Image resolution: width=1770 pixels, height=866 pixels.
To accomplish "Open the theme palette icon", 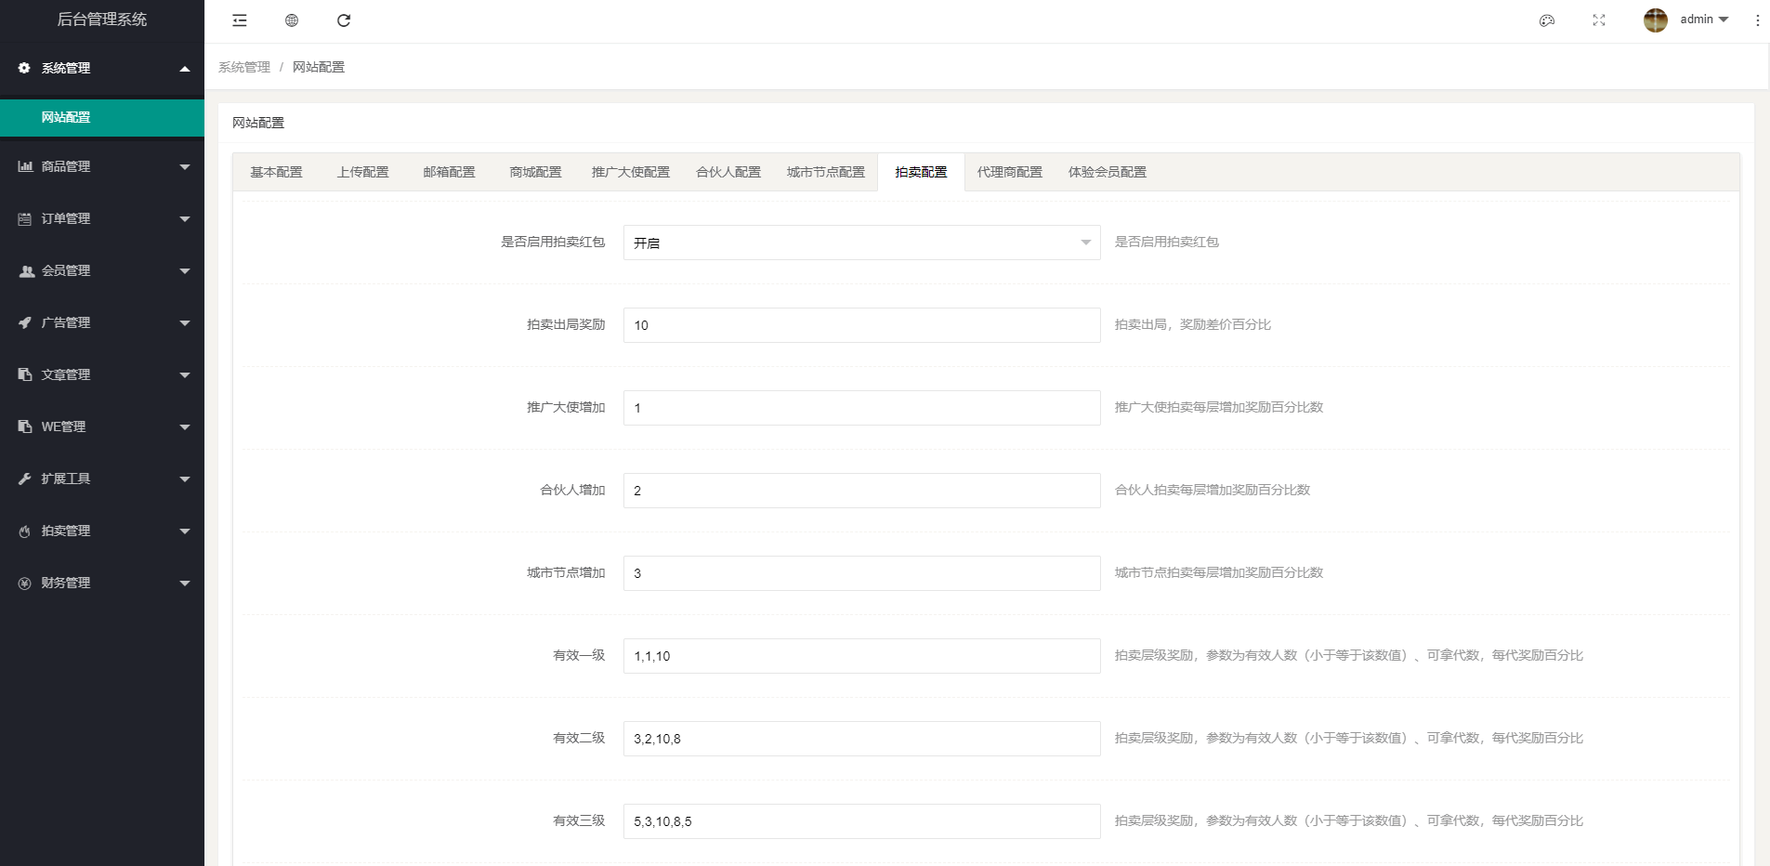I will tap(1547, 20).
